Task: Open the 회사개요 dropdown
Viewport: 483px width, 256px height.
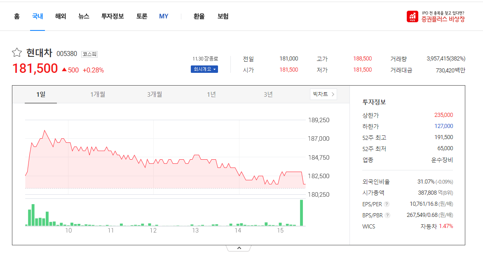Action: point(204,69)
